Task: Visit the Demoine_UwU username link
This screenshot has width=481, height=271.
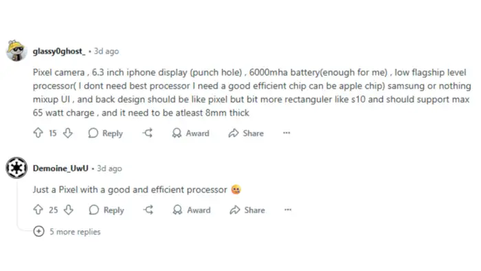Action: pyautogui.click(x=60, y=169)
